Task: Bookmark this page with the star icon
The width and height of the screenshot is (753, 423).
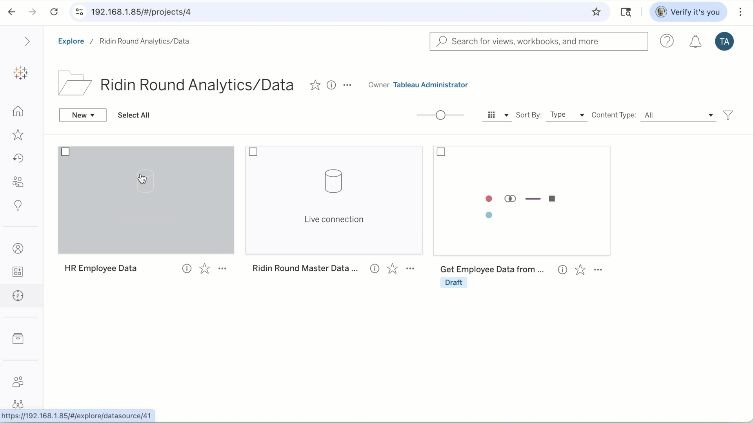Action: (596, 12)
